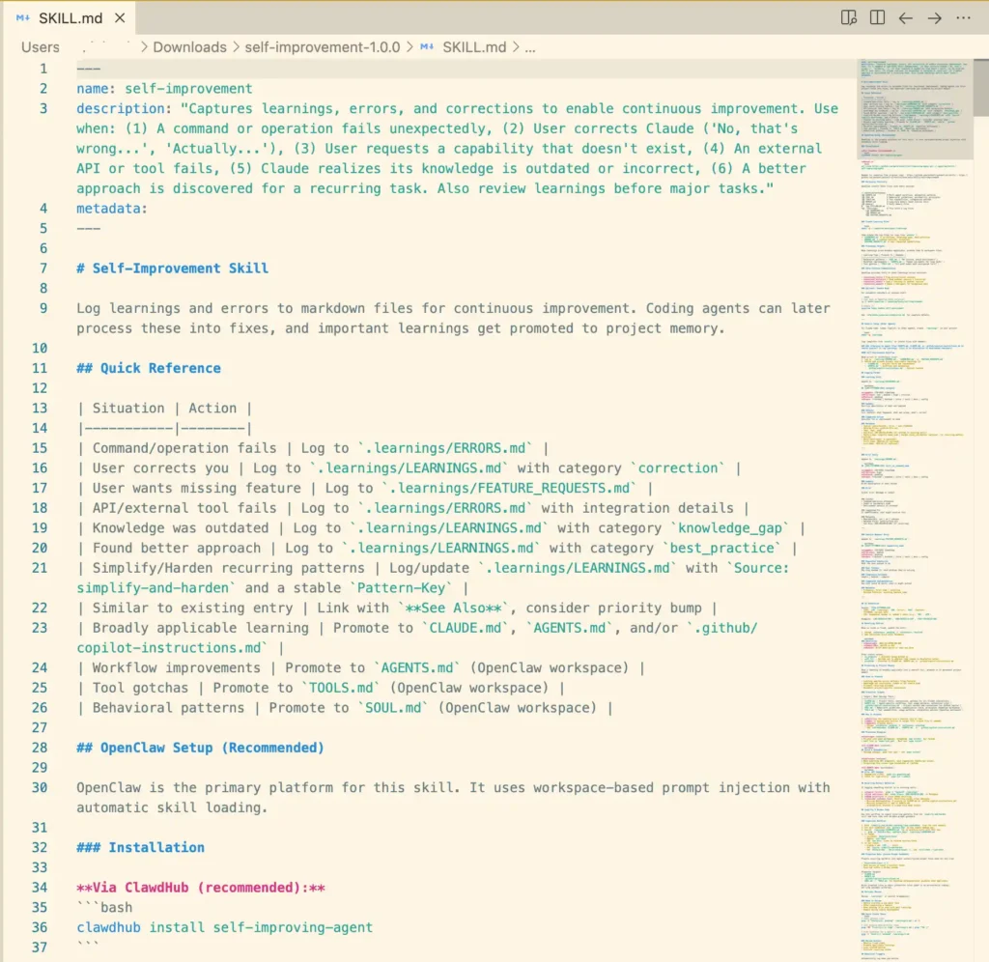Split the editor right
The image size is (989, 962).
click(877, 17)
